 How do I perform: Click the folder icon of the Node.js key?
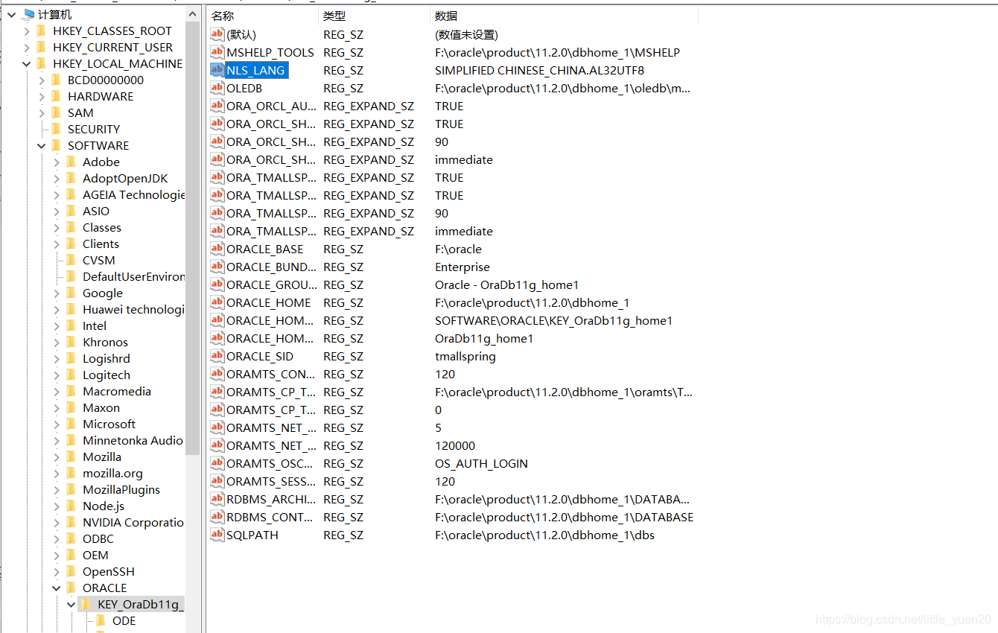[x=71, y=506]
